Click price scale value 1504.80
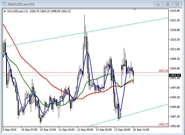 [x=175, y=69]
